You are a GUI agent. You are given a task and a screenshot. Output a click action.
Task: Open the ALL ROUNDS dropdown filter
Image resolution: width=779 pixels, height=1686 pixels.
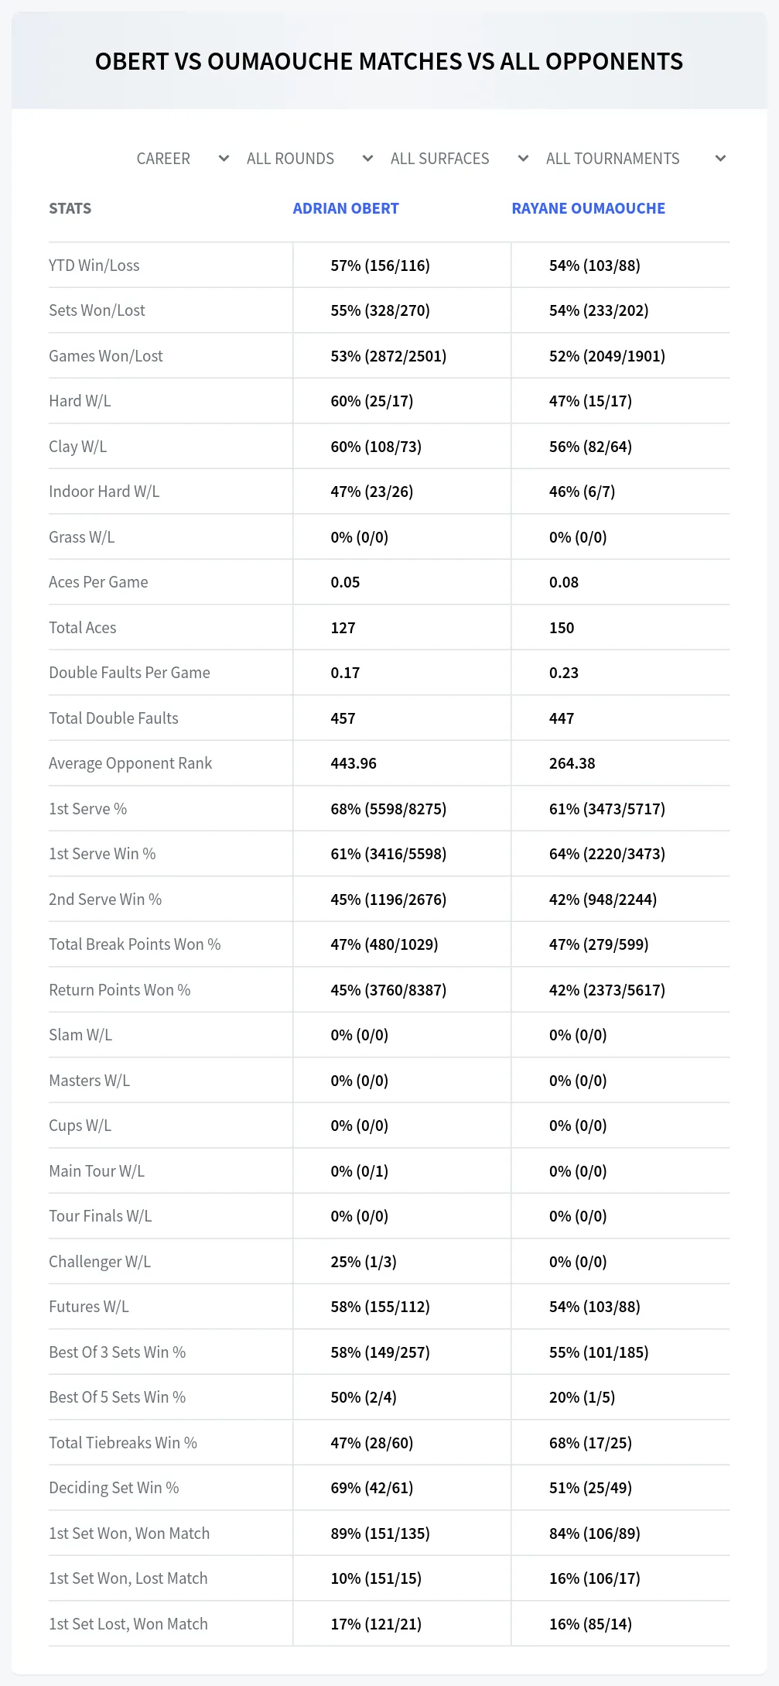click(309, 159)
